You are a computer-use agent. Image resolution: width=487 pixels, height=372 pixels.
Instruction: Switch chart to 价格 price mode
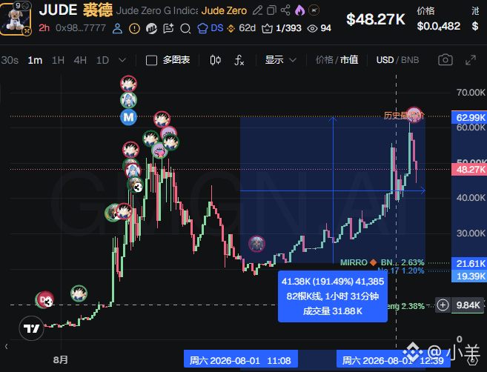324,59
